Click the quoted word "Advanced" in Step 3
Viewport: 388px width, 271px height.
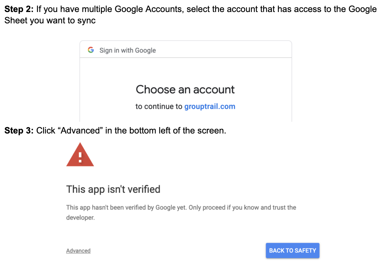tap(81, 130)
